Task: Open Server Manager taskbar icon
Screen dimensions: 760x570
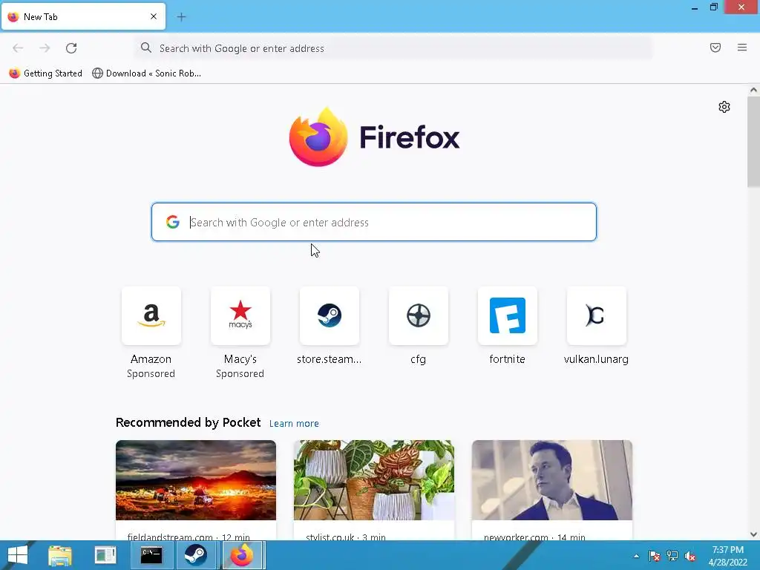Action: point(105,555)
